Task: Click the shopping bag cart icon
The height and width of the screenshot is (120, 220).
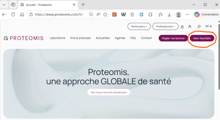Action: (x=182, y=27)
